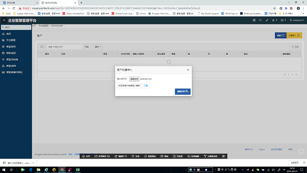Click the header pencil edit icon

coord(267,20)
